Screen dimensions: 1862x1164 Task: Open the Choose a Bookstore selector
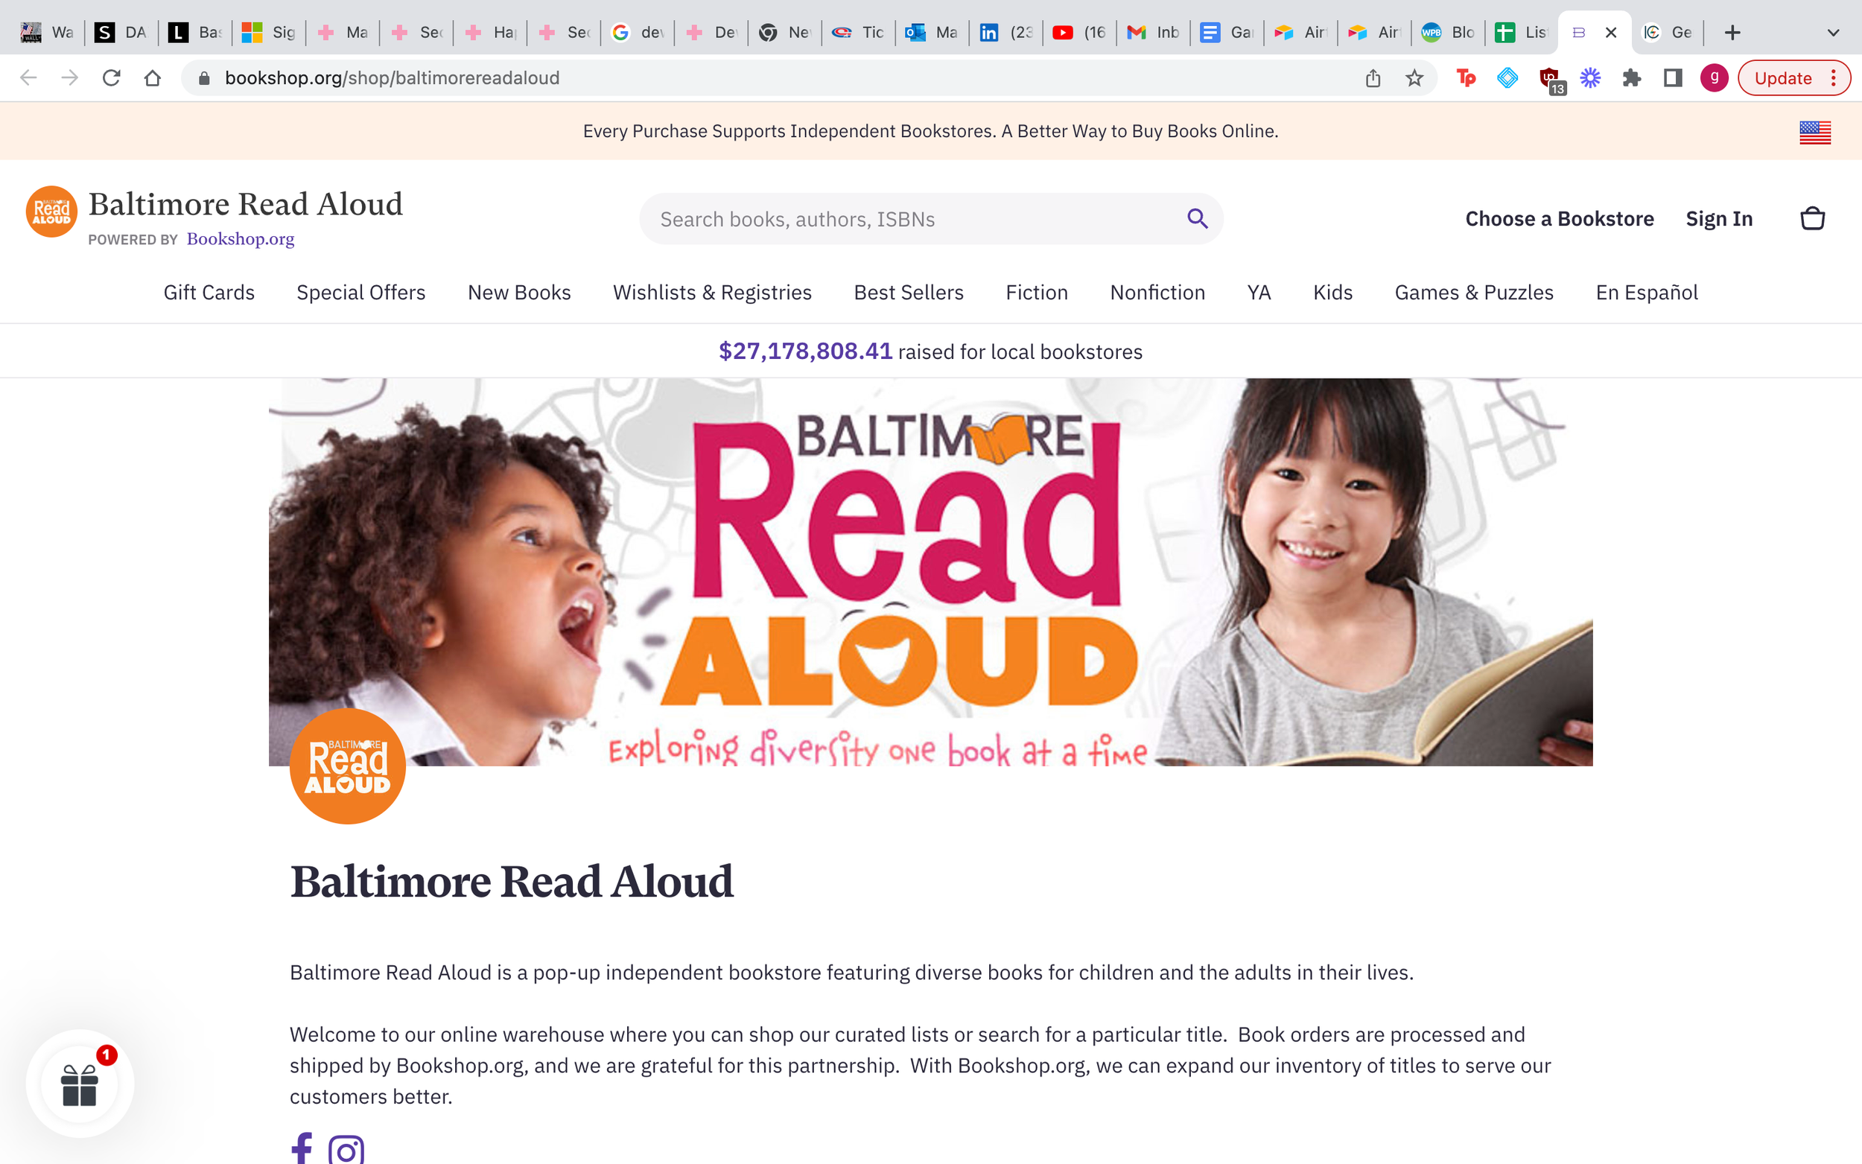tap(1559, 219)
